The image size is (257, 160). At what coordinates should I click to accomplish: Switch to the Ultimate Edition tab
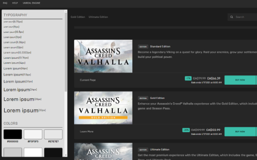tap(98, 17)
